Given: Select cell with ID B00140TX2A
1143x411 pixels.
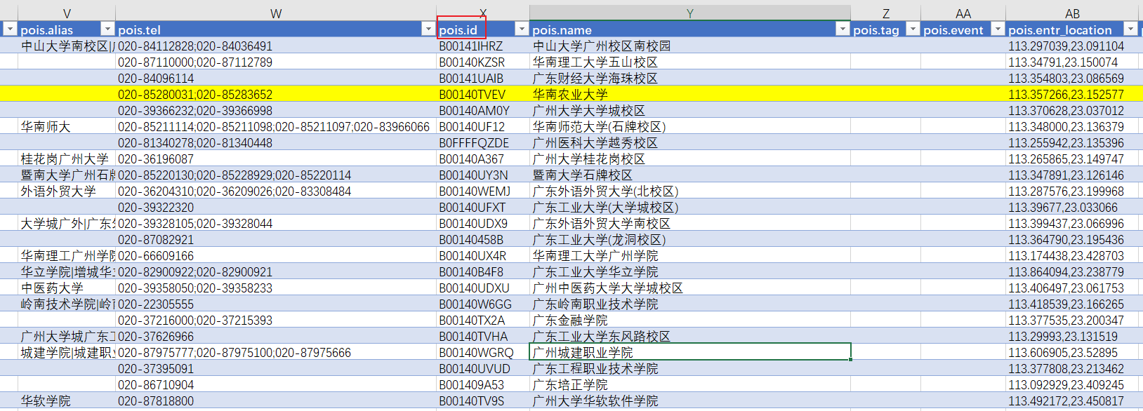Looking at the screenshot, I should 483,320.
